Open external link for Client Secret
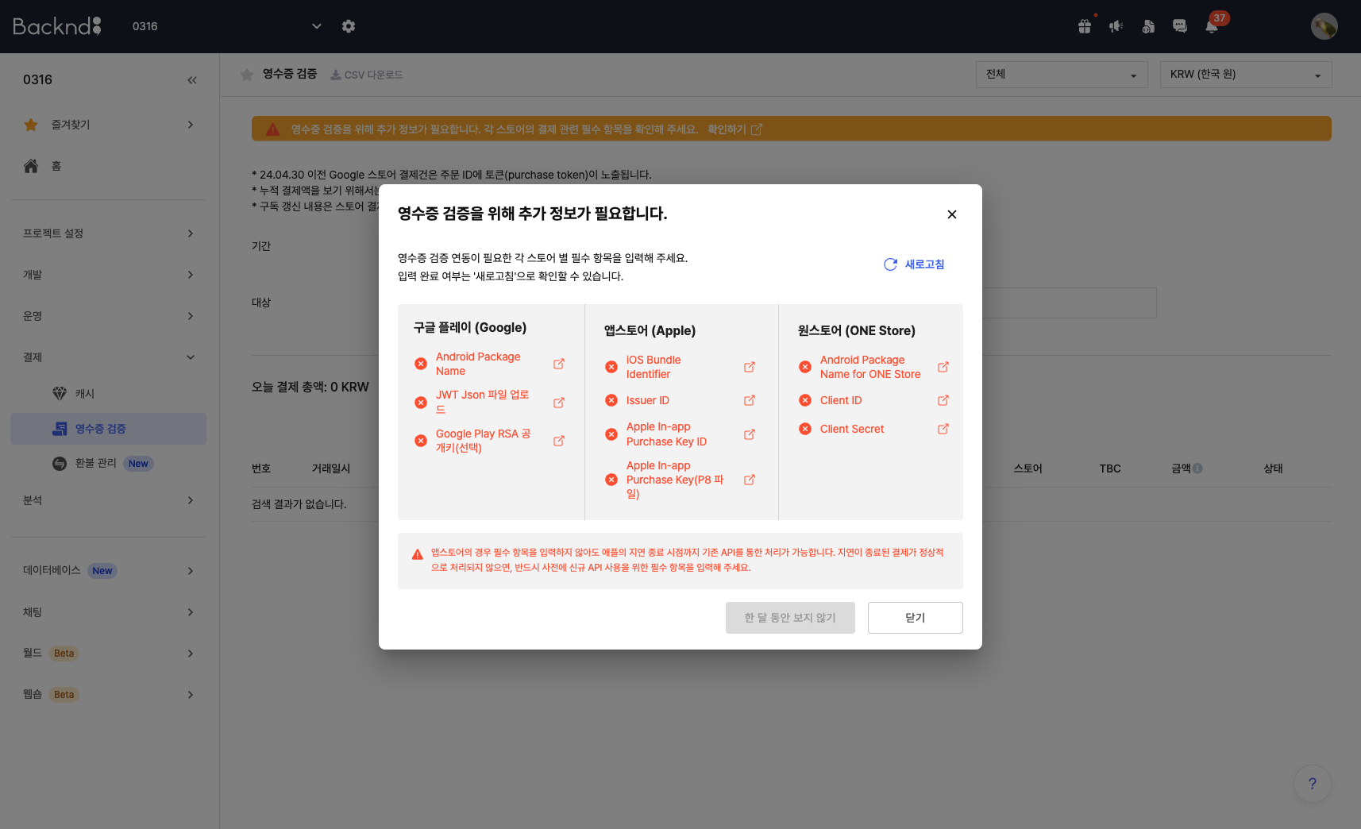The image size is (1361, 829). [943, 429]
